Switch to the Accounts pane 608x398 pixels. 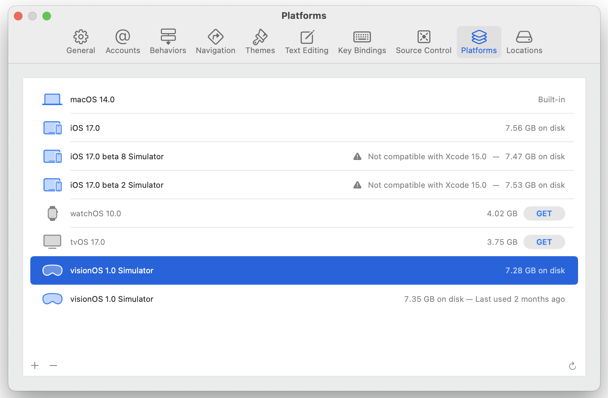[x=123, y=42]
